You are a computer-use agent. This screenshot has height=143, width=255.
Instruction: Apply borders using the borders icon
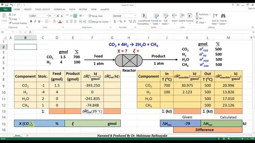tap(47, 21)
